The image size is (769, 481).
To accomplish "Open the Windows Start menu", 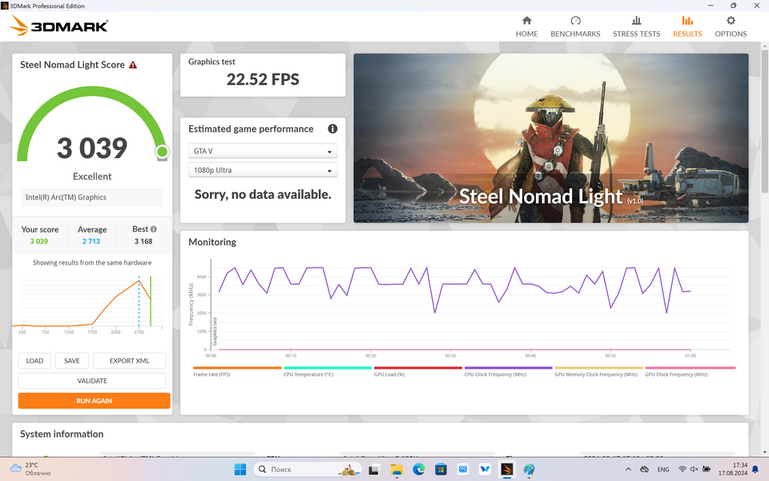I will point(240,469).
